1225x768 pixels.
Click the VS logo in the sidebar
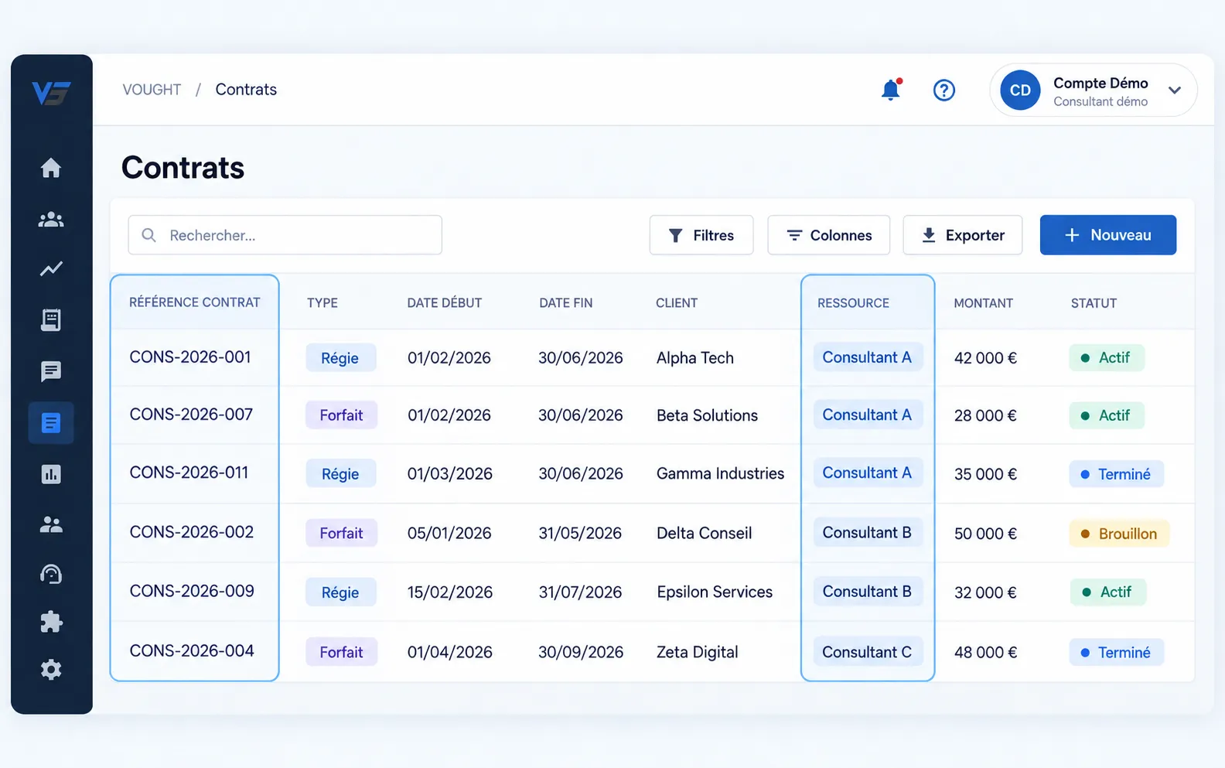pyautogui.click(x=51, y=93)
